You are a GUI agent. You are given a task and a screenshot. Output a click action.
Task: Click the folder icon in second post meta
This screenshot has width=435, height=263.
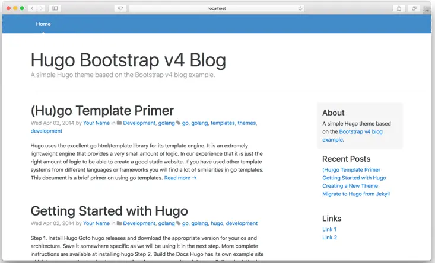[119, 223]
